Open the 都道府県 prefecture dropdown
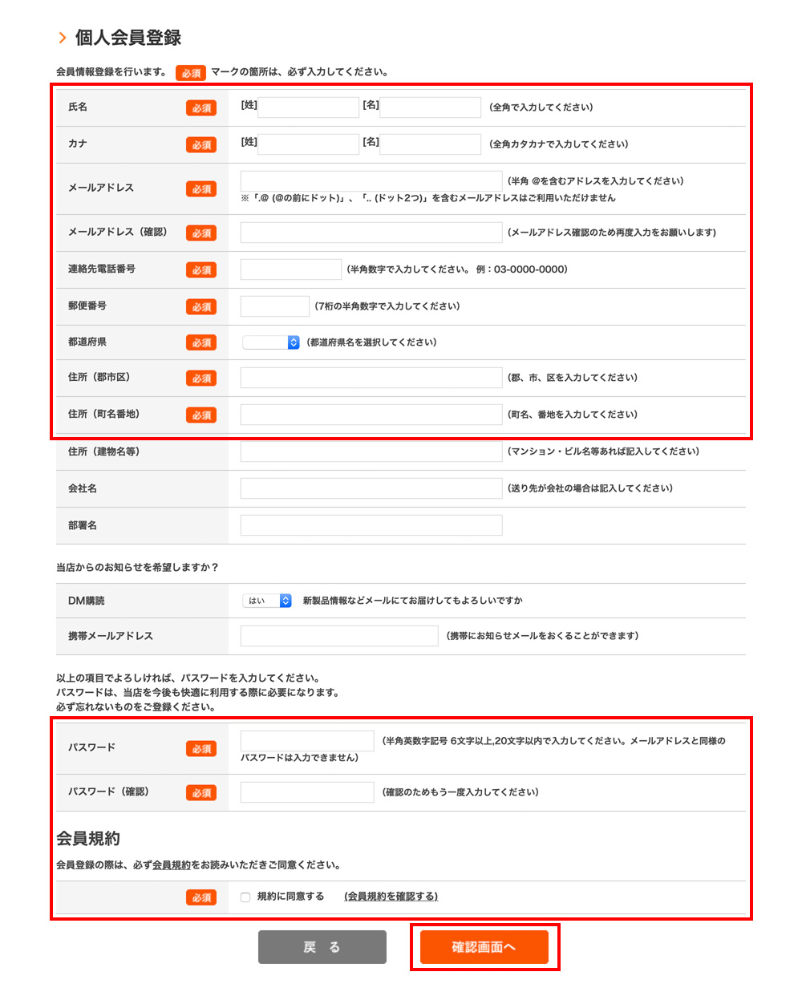Viewport: 802px width, 992px height. point(271,342)
